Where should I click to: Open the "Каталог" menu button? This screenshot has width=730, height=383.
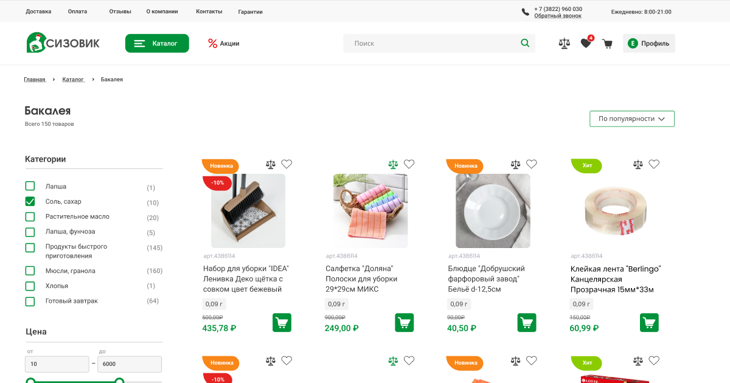coord(157,43)
